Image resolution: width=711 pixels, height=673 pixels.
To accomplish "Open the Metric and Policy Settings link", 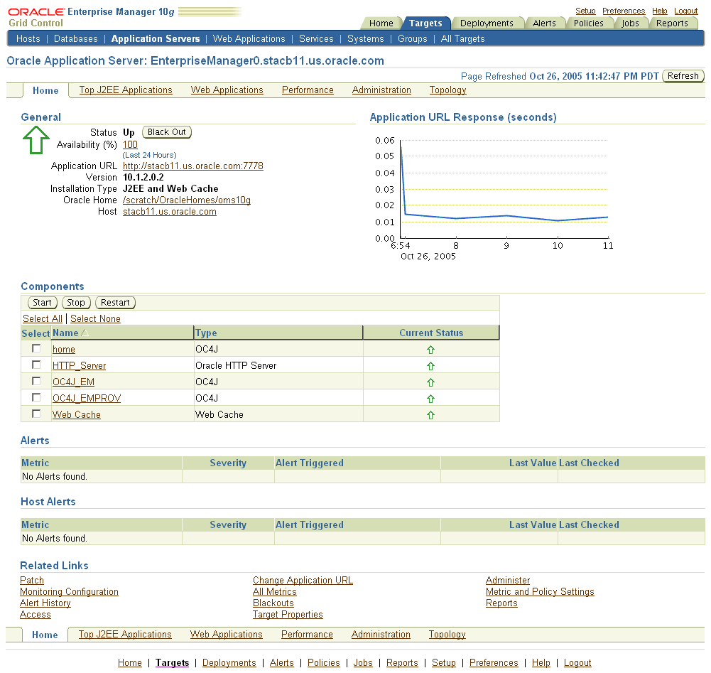I will [x=540, y=591].
